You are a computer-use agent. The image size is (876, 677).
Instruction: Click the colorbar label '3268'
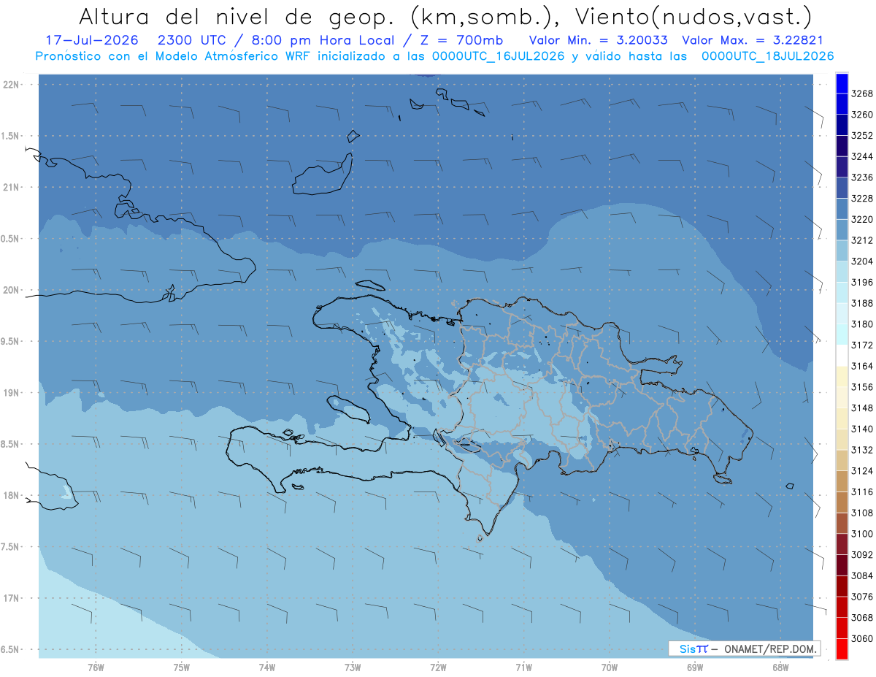point(862,93)
